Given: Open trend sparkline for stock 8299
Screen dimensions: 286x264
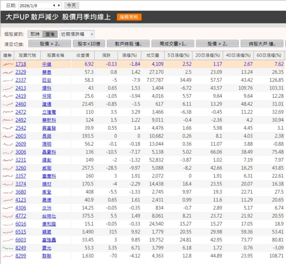Looking at the screenshot, I should [x=8, y=256].
